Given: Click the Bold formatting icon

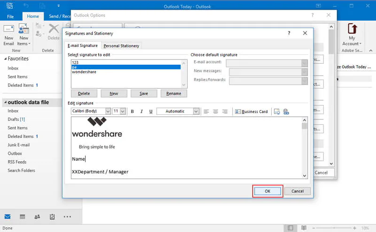Looking at the screenshot, I should [x=132, y=112].
